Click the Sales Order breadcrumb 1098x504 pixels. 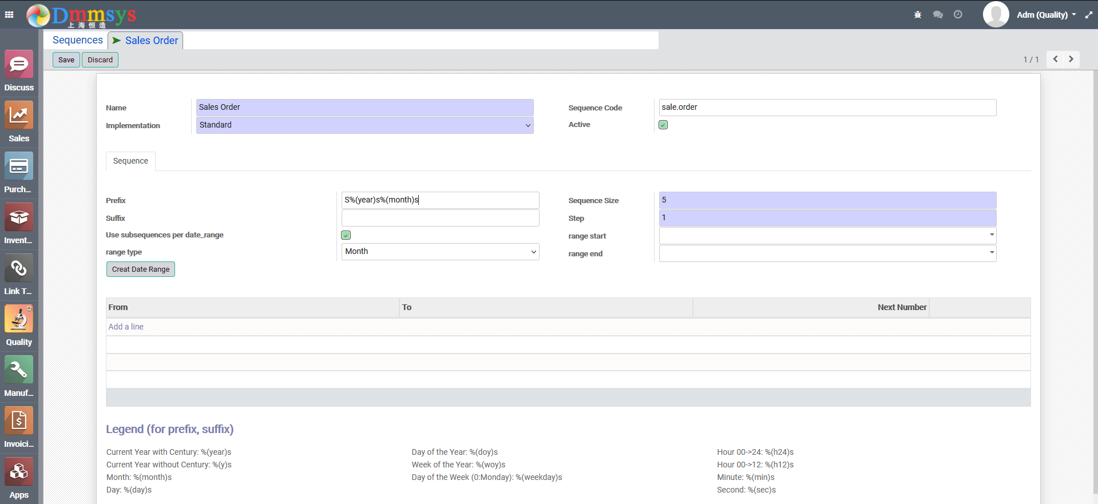pos(152,41)
